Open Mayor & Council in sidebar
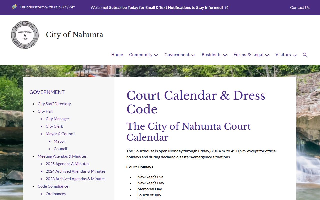320x200 pixels. (x=60, y=134)
